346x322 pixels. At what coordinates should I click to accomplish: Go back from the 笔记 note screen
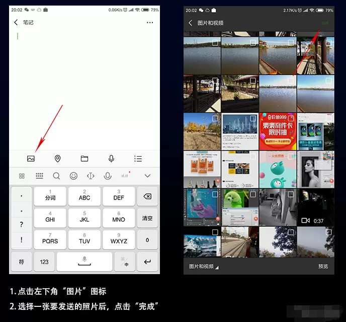point(16,22)
